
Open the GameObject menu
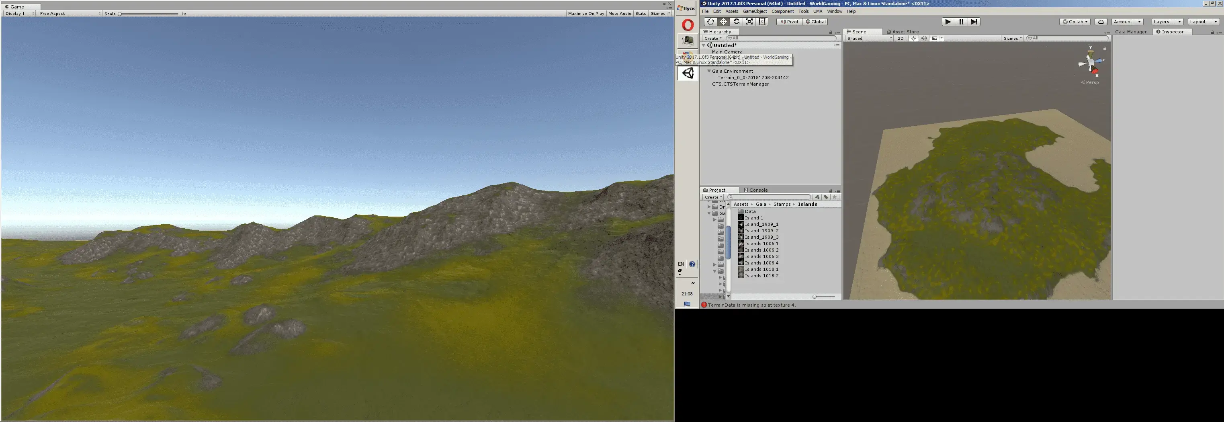point(755,11)
